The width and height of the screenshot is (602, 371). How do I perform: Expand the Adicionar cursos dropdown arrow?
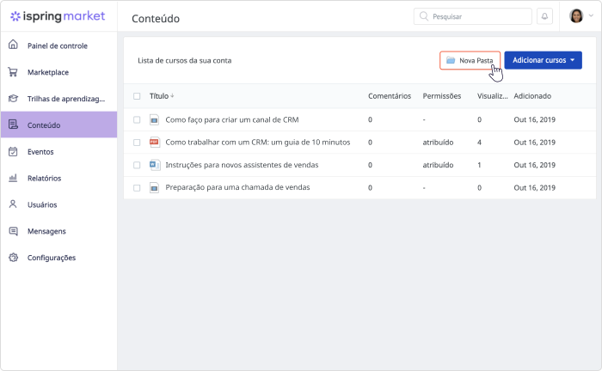(573, 60)
